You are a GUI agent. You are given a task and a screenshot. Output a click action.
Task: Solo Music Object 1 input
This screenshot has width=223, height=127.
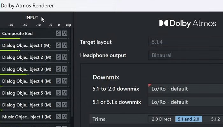click(x=58, y=117)
